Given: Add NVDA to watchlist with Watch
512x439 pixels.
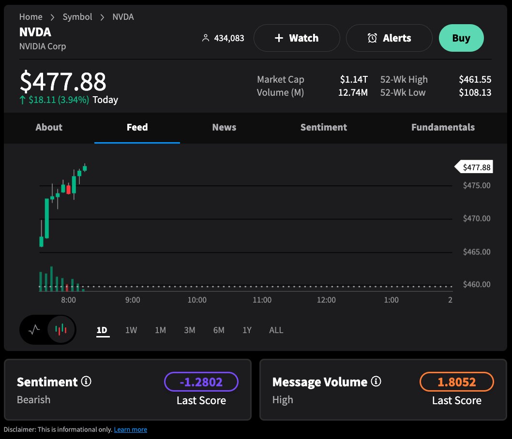Looking at the screenshot, I should coord(297,38).
